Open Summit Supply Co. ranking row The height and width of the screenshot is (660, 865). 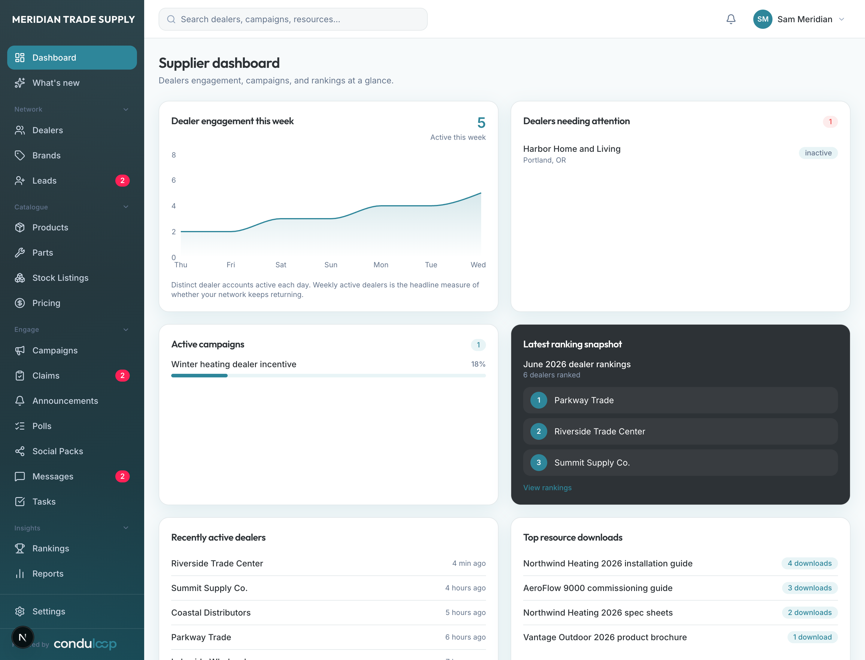[680, 463]
